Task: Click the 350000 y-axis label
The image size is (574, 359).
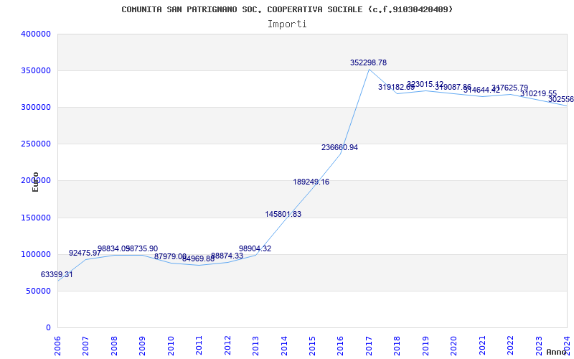Action: pos(36,70)
